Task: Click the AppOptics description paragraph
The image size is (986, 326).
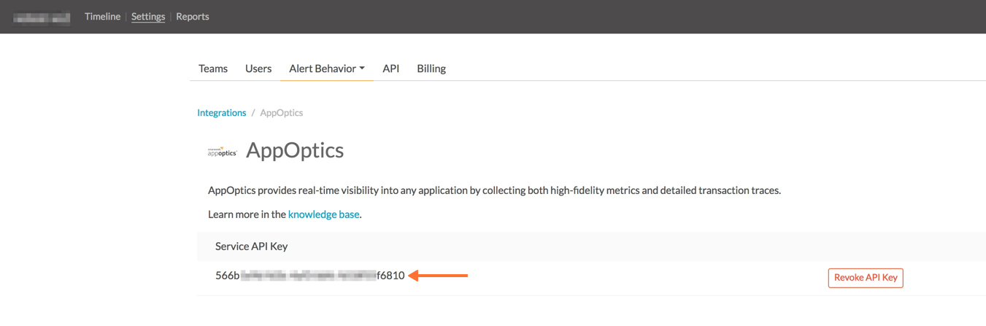Action: click(494, 190)
